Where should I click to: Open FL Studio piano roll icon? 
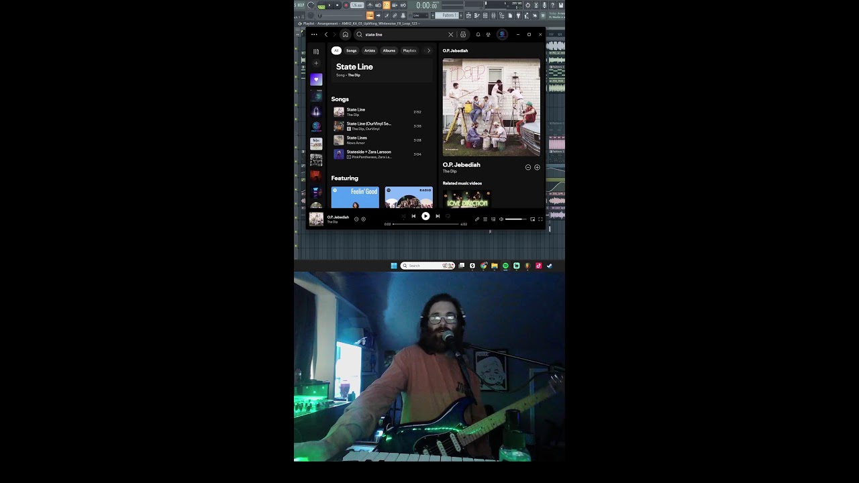point(476,15)
